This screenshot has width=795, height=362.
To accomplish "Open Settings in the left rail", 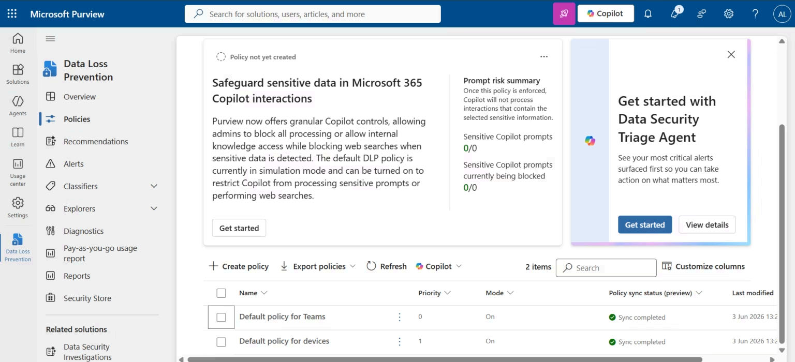I will pyautogui.click(x=18, y=207).
